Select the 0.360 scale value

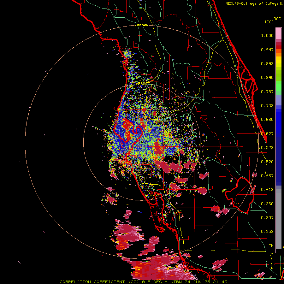267,204
